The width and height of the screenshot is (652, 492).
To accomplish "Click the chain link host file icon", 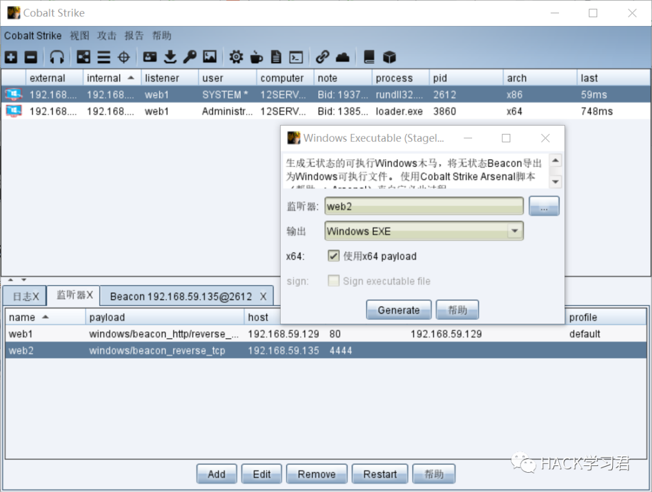I will (322, 57).
